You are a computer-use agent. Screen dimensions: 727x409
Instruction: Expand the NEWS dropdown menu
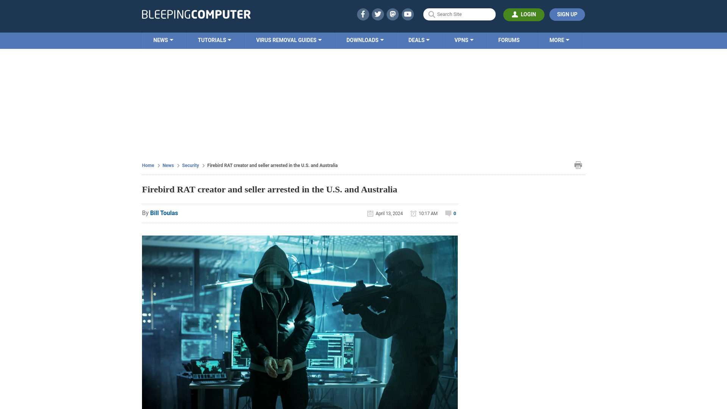(163, 40)
